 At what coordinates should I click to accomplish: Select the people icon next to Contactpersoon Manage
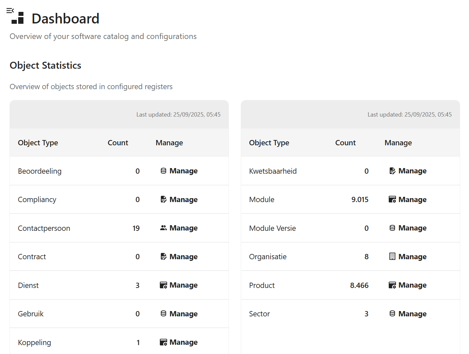[163, 228]
